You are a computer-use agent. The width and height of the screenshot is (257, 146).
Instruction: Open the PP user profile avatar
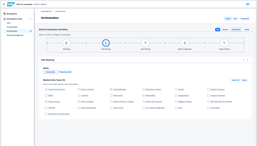pyautogui.click(x=248, y=4)
